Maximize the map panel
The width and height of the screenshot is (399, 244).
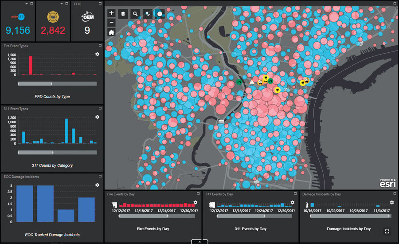tap(395, 4)
